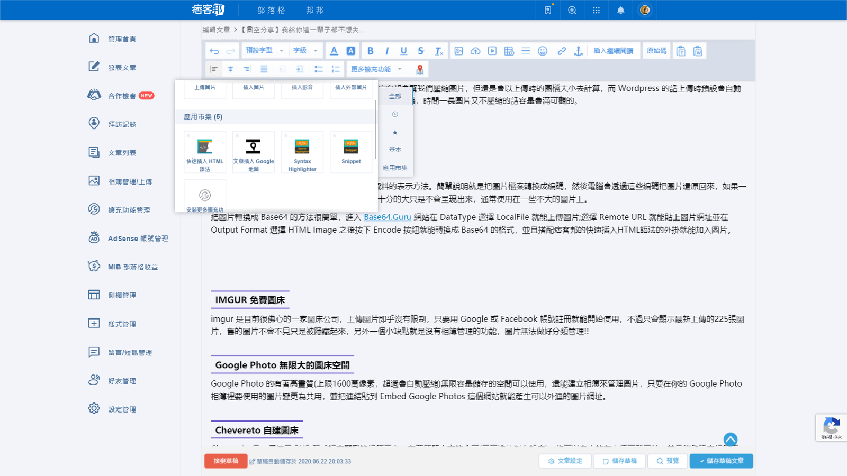The height and width of the screenshot is (476, 847).
Task: Switch to the 應用市集 filter tab
Action: click(x=395, y=168)
